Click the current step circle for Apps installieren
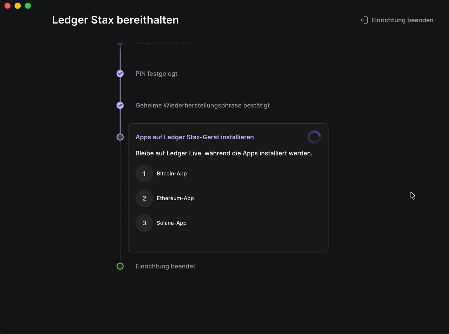 click(120, 137)
